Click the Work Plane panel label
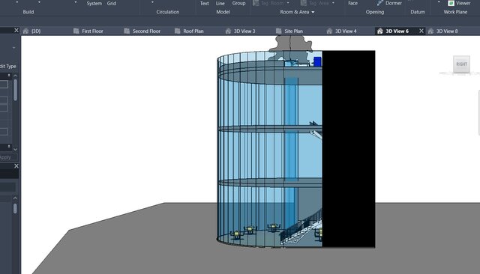Screen dimensions: 480x274 (455, 12)
